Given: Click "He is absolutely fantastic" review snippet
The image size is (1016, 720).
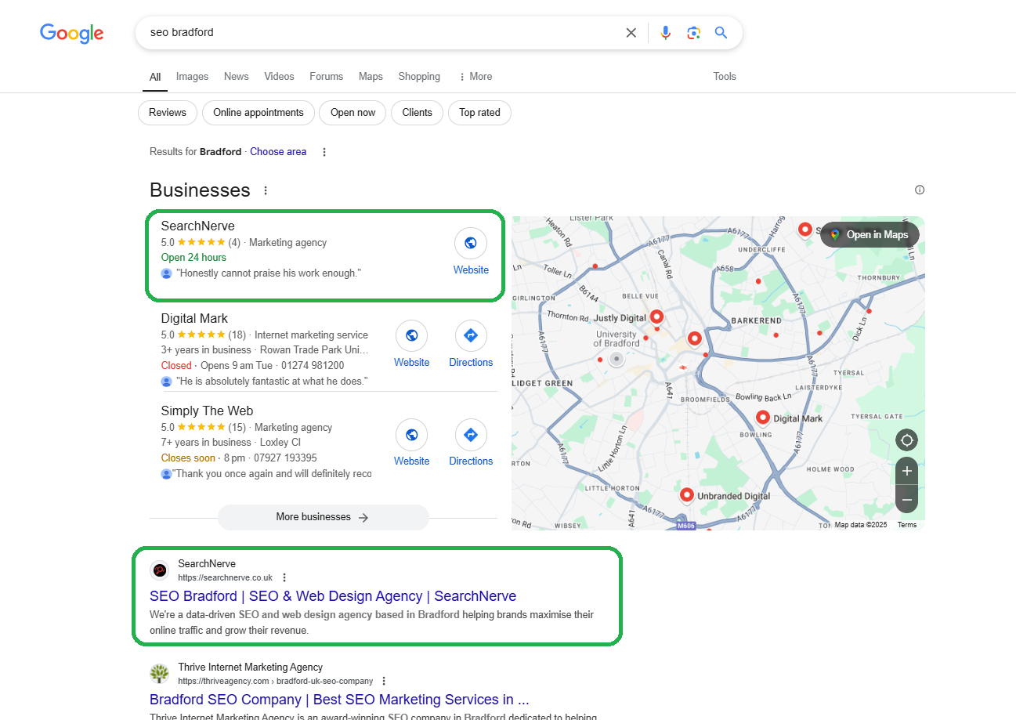Looking at the screenshot, I should 272,382.
